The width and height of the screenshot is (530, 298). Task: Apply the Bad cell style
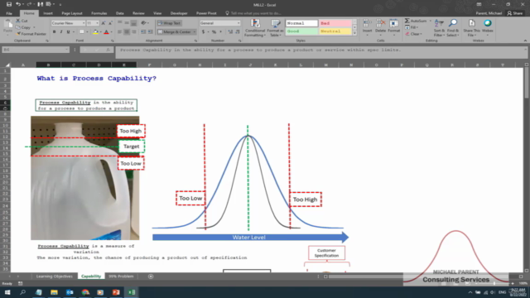(335, 23)
